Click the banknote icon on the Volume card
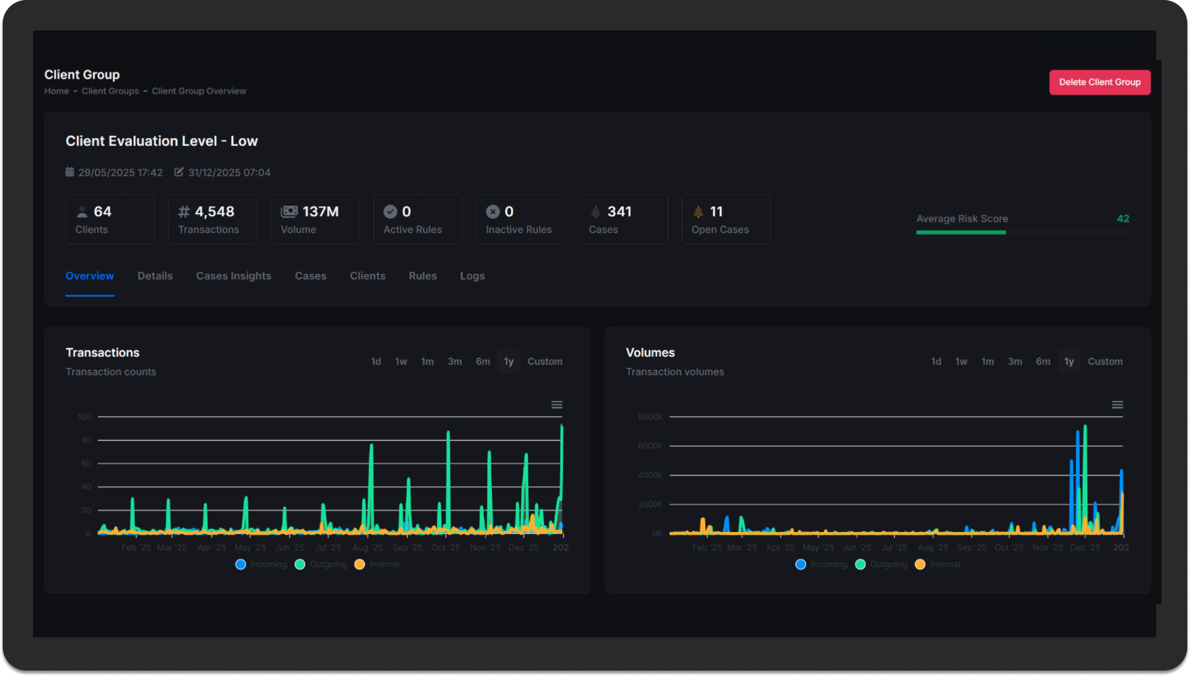Image resolution: width=1190 pixels, height=676 pixels. 291,211
